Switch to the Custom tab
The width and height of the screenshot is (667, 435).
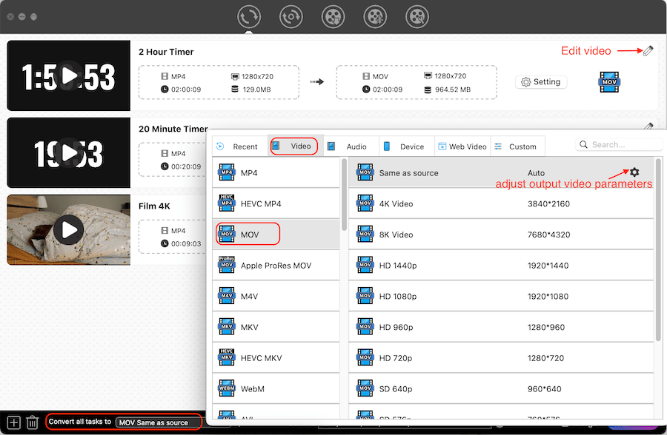click(518, 146)
